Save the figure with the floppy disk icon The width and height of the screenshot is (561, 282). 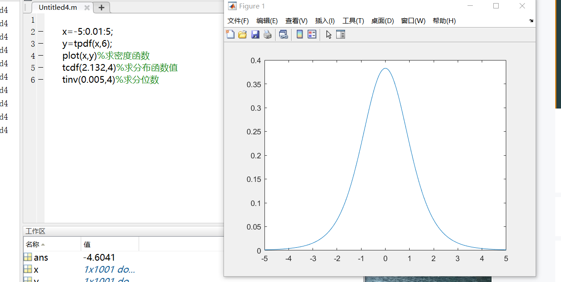(x=255, y=34)
